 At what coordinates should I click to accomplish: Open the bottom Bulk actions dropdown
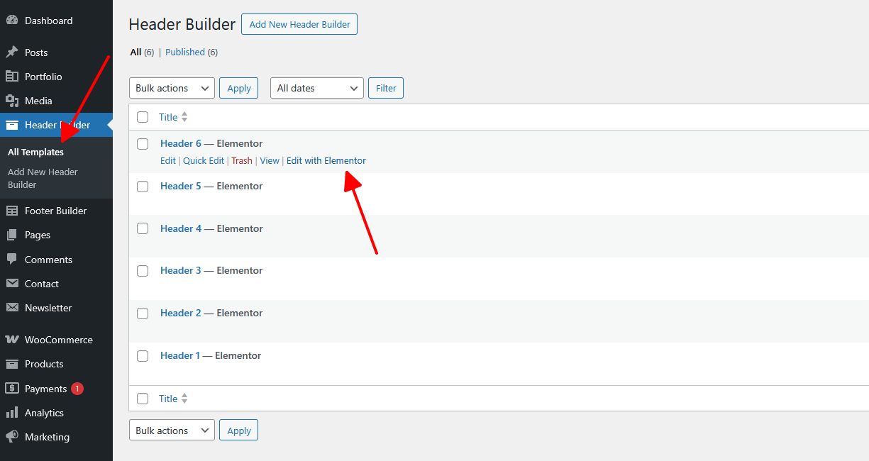pyautogui.click(x=172, y=431)
